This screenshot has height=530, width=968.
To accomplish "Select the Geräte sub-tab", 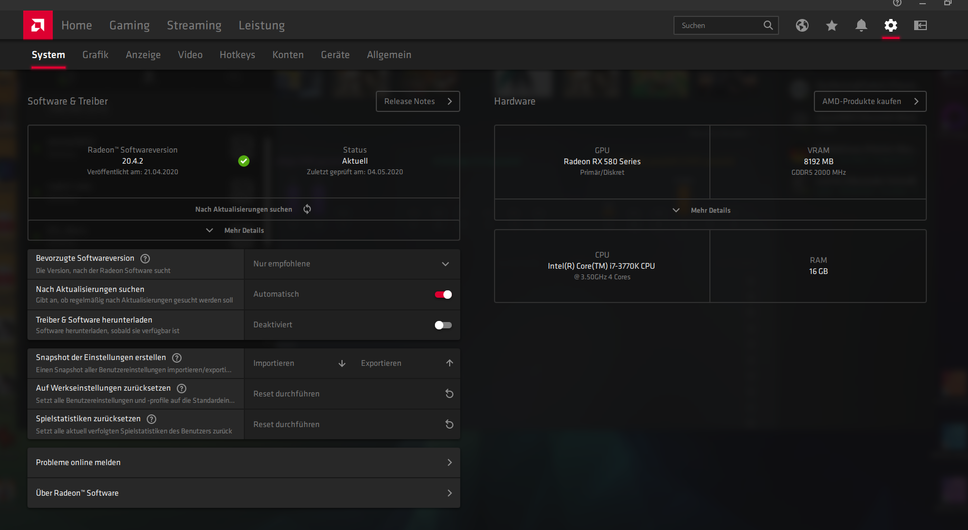I will 335,55.
